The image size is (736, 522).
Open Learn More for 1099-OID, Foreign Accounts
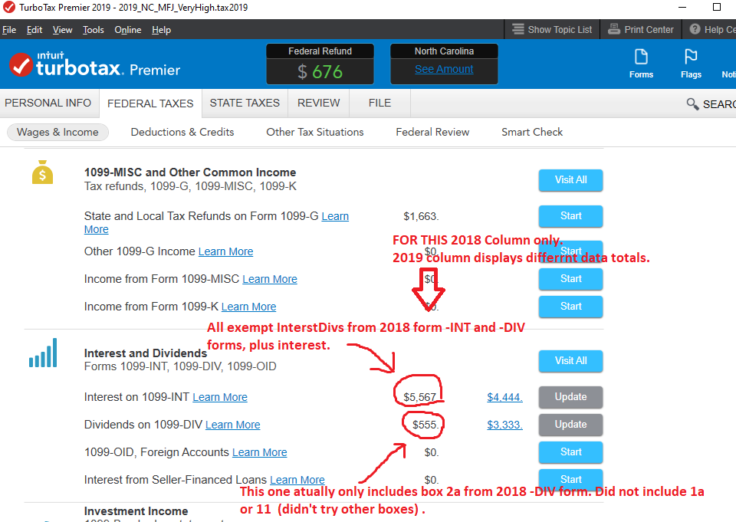click(259, 452)
